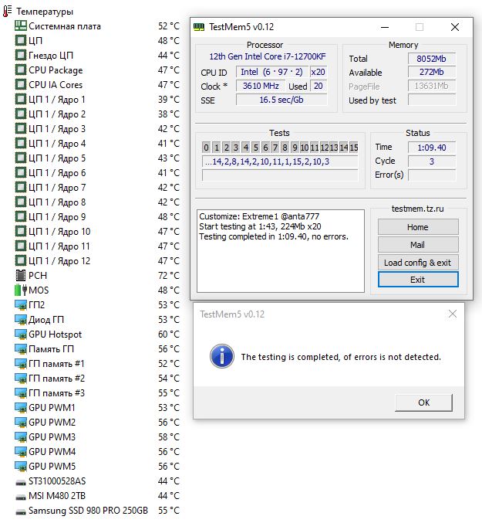This screenshot has height=523, width=482.
Task: Click the blue information icon in dialog
Action: [x=221, y=356]
